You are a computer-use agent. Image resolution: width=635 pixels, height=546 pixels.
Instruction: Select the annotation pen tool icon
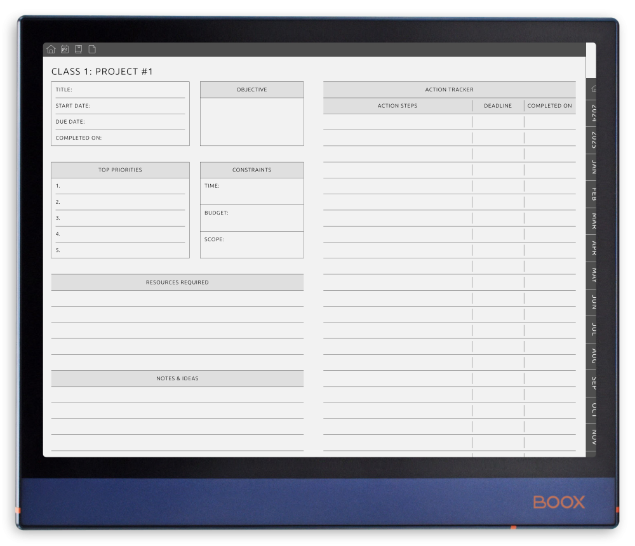click(x=65, y=49)
